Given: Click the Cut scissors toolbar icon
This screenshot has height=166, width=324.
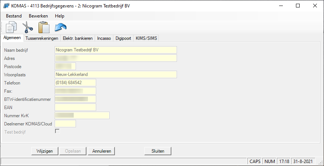Looking at the screenshot, I should (27, 27).
